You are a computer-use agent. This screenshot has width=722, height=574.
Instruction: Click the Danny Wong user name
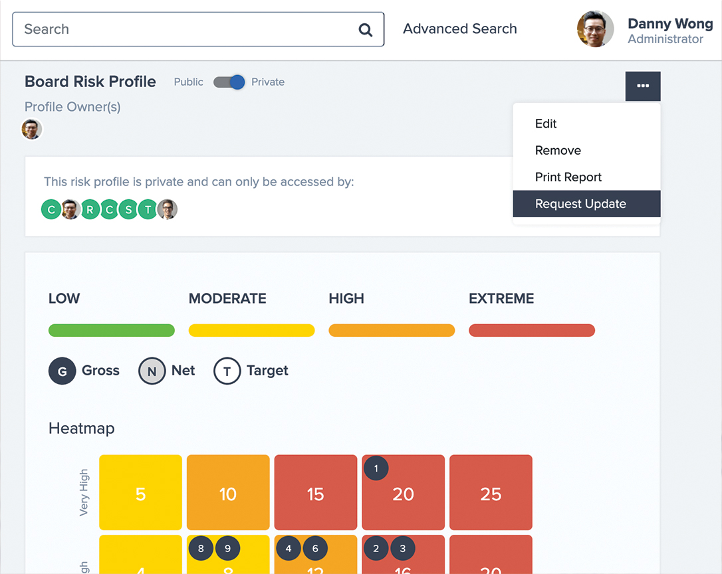coord(670,23)
